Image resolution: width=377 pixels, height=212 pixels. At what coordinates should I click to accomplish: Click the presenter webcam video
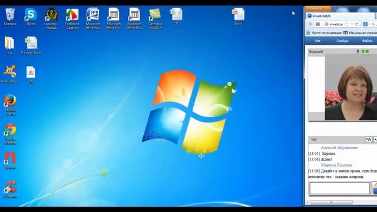(x=351, y=87)
